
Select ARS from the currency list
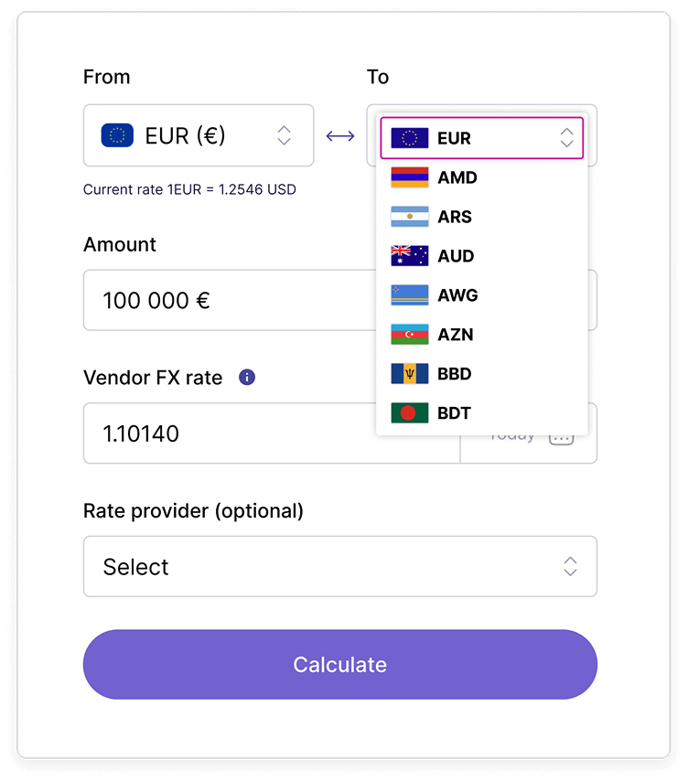tap(457, 216)
